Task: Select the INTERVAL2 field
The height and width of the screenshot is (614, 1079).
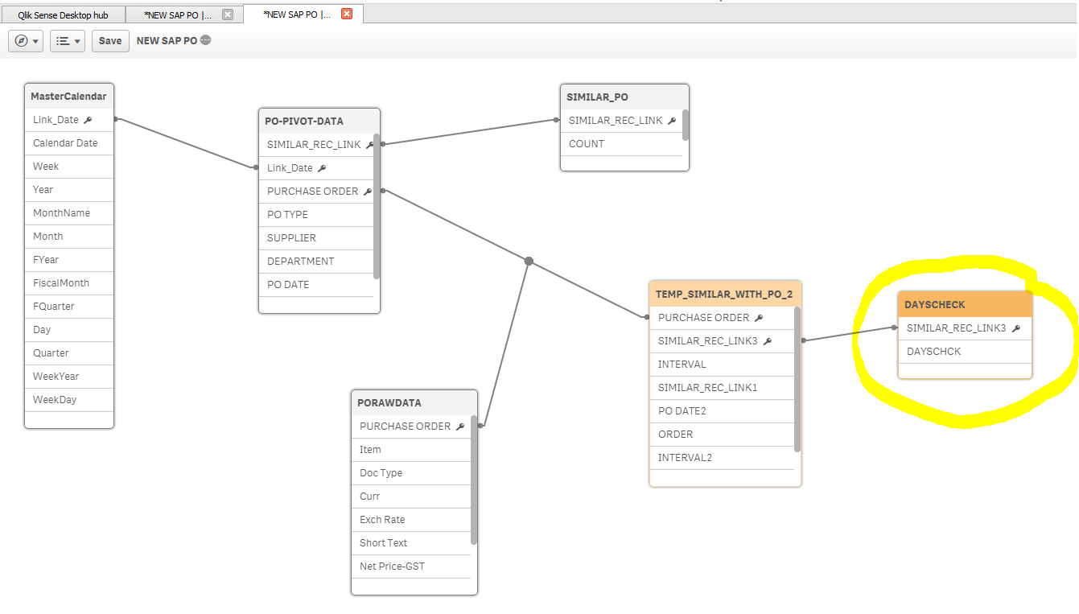Action: [722, 458]
